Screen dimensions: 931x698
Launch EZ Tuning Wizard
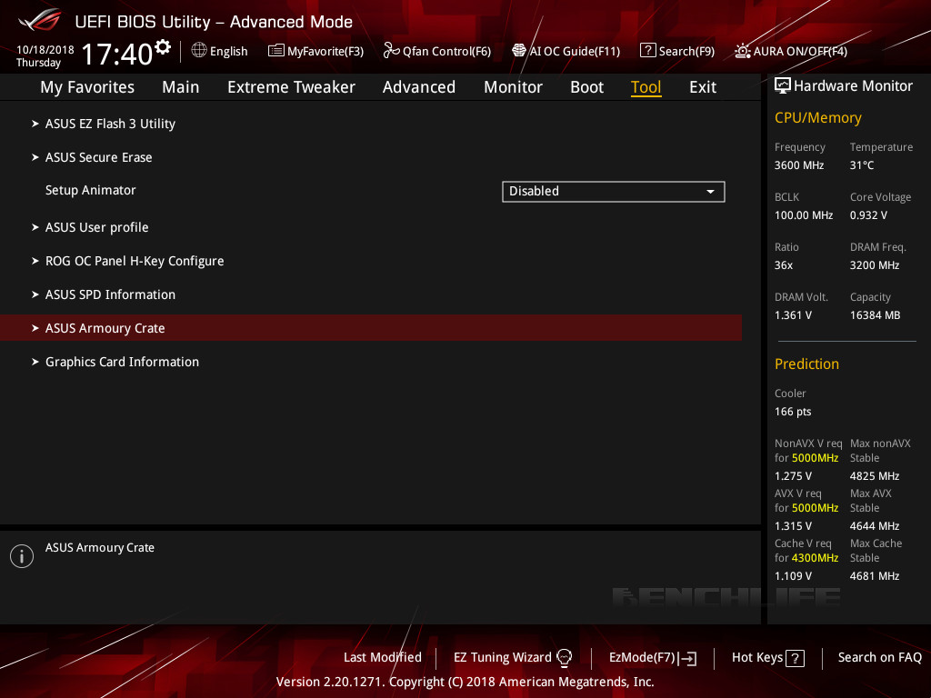(513, 658)
